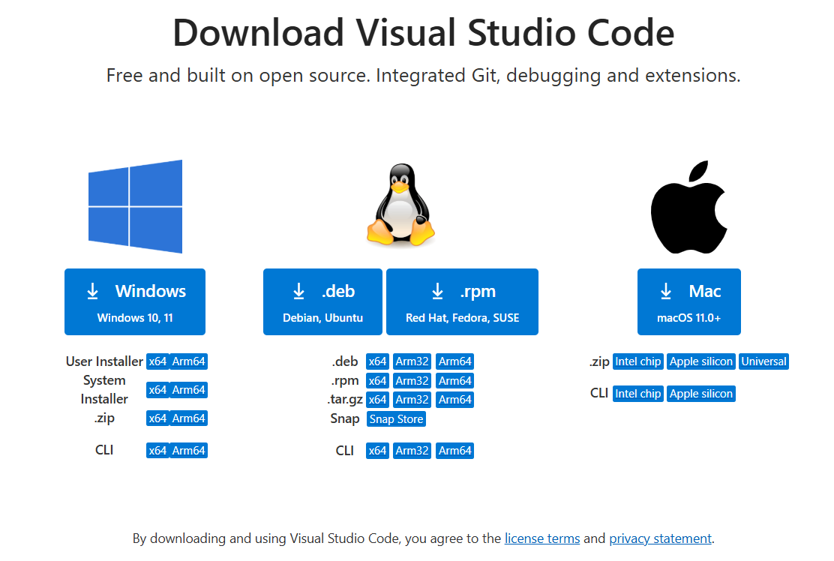Viewport: 834px width, 561px height.
Task: Click the Linux Tux penguin icon
Action: (x=400, y=206)
